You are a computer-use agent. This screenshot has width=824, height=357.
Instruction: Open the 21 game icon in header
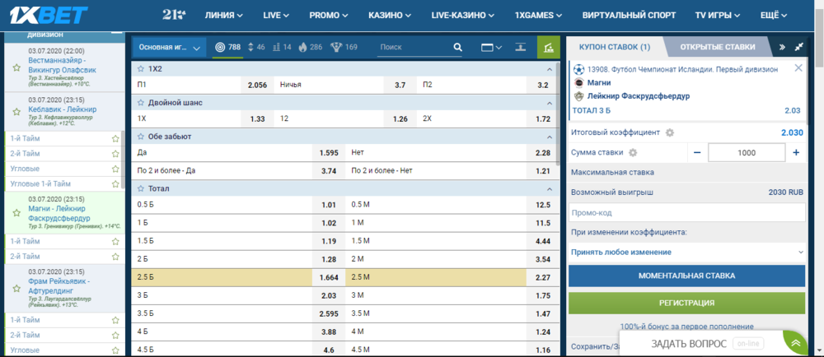[173, 15]
